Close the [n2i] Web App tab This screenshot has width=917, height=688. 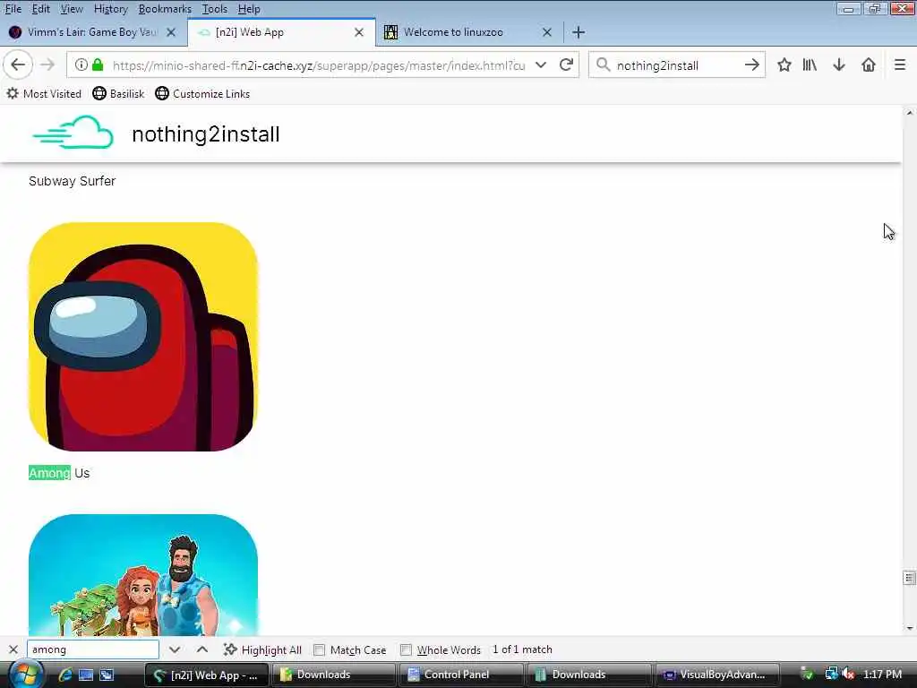(x=359, y=32)
